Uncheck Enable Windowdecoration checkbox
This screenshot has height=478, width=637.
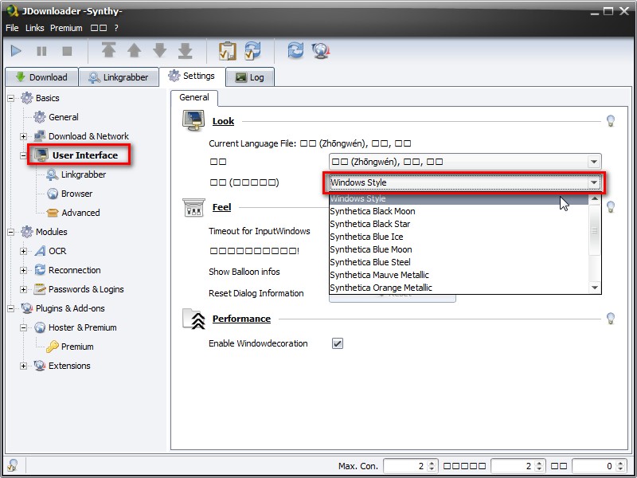[338, 343]
